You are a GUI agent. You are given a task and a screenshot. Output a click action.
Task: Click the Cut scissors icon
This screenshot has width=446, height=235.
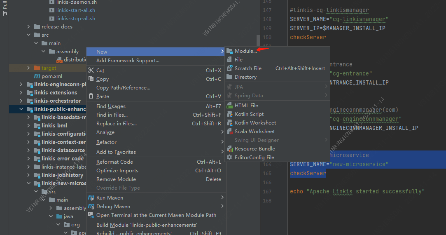coord(91,70)
